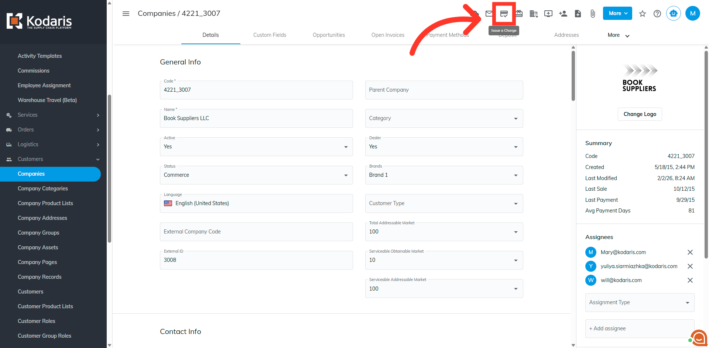Open Customer Roles in the sidebar
Screen dimensions: 709x348
pos(37,321)
